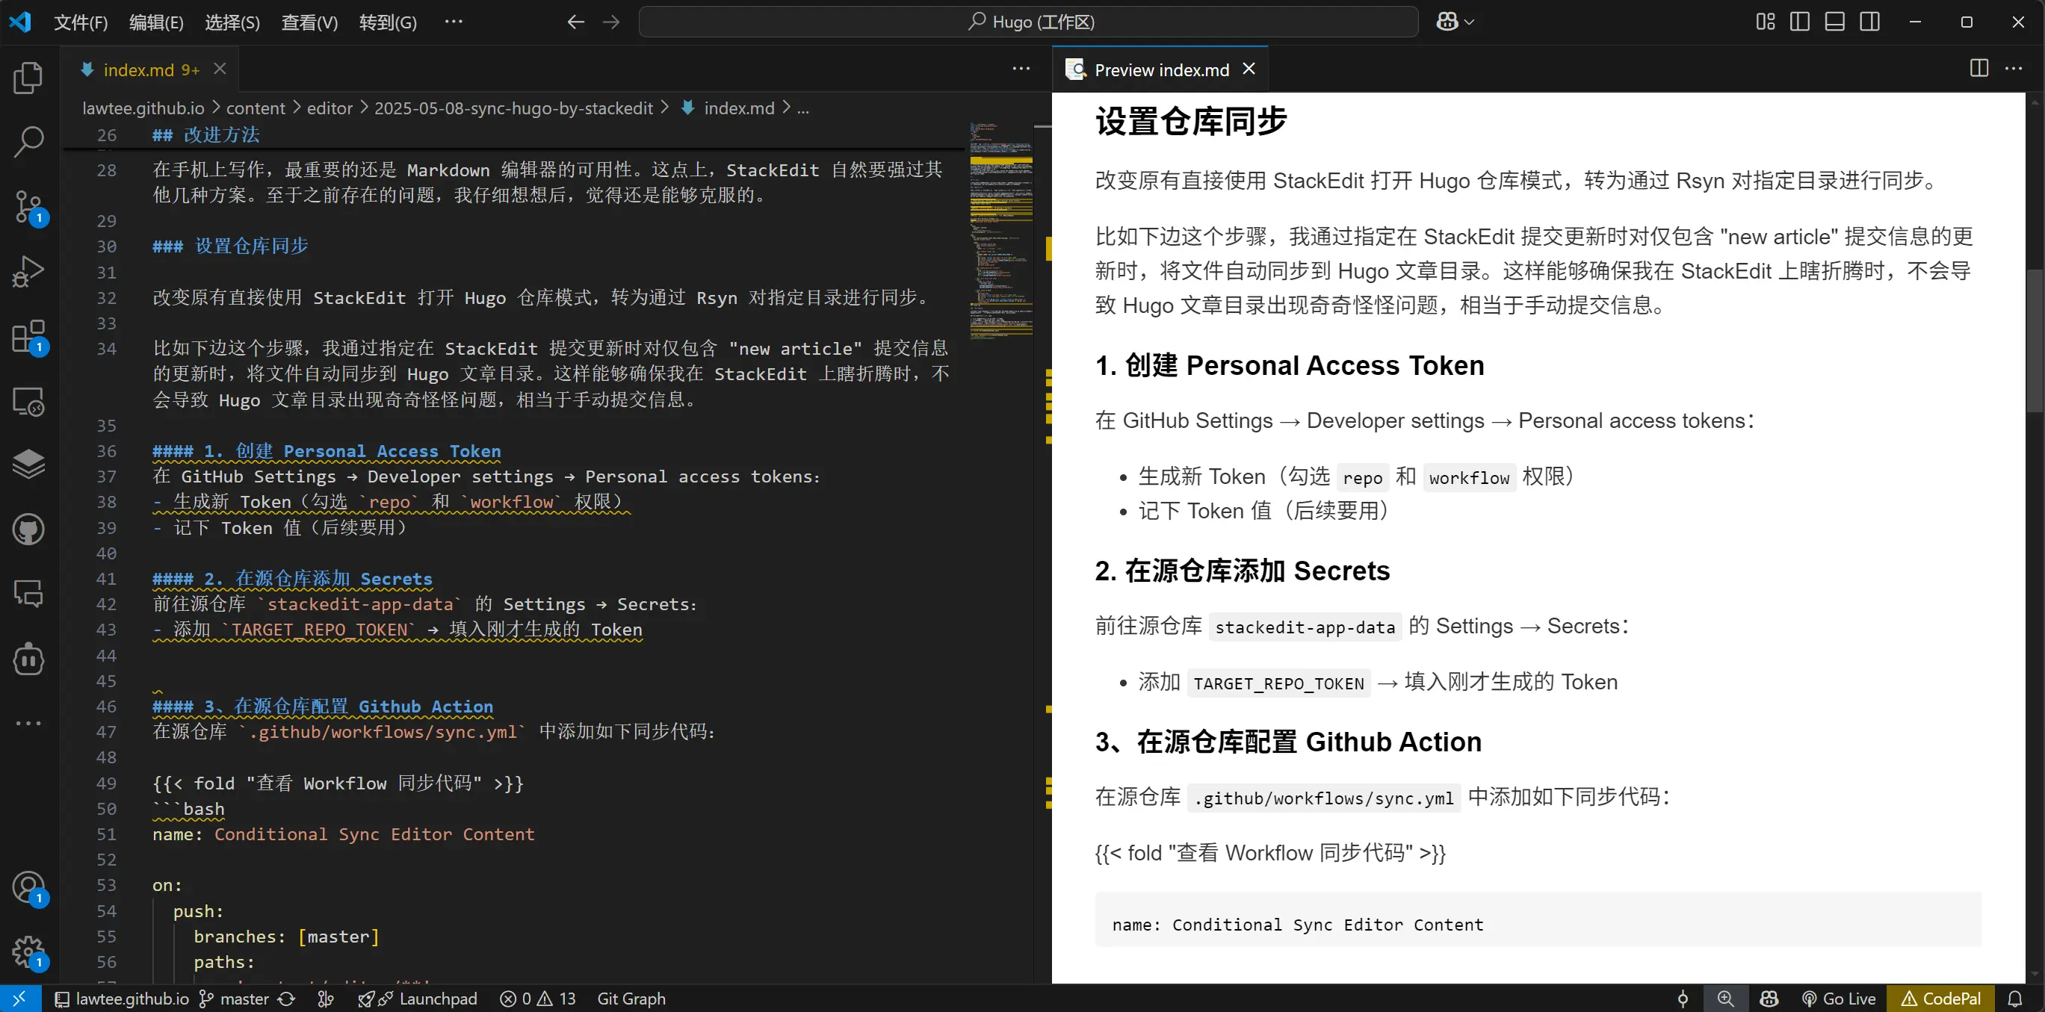Click line 36 heading 创建 Personal Access Token

point(327,451)
